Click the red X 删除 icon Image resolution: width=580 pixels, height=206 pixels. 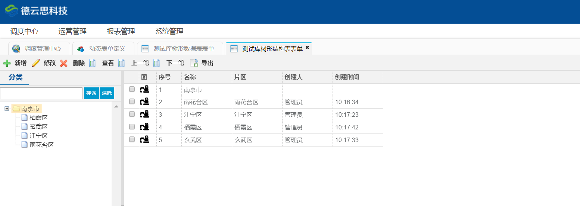[x=64, y=63]
